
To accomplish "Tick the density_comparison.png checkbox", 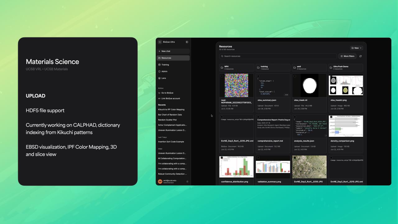I will [x=331, y=117].
